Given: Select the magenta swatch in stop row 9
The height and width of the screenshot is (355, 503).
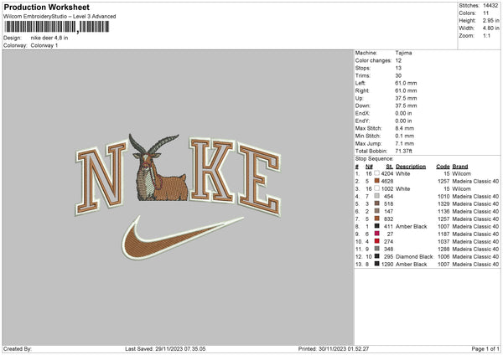Looking at the screenshot, I should coord(377,234).
